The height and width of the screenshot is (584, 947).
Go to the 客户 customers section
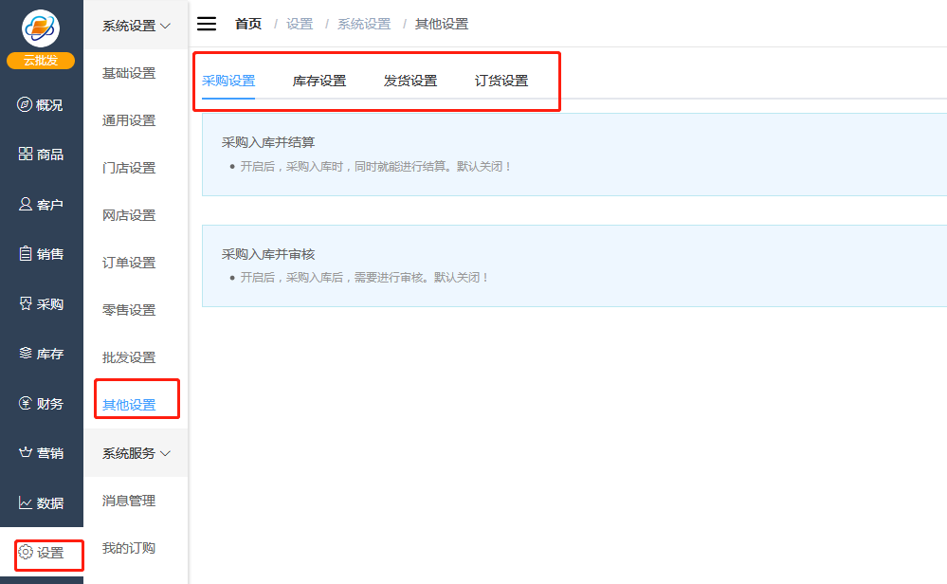41,205
